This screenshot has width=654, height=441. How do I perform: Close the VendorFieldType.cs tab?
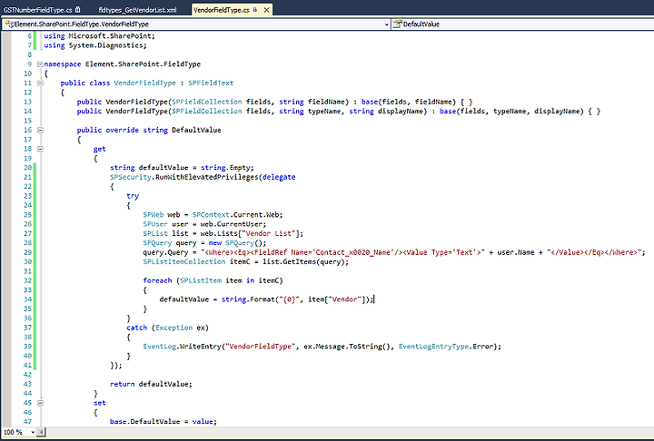pos(266,10)
